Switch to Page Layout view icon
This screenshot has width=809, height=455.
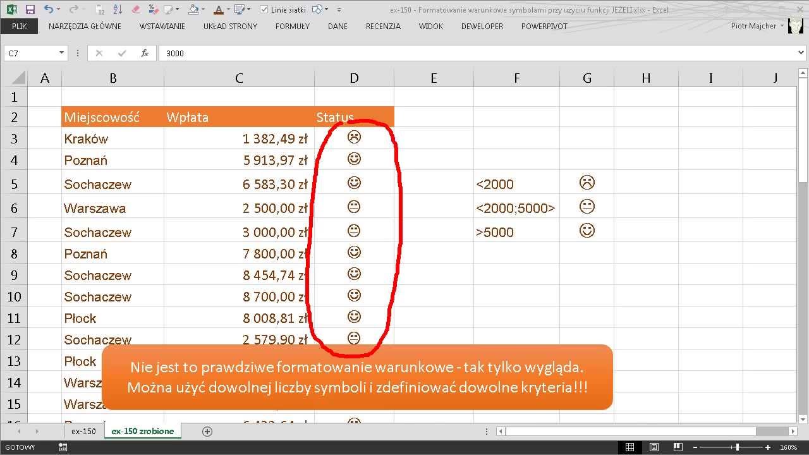click(x=654, y=447)
